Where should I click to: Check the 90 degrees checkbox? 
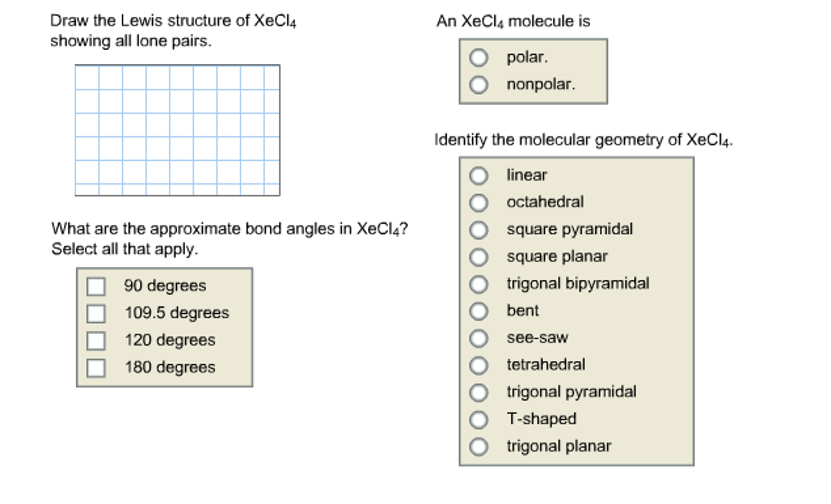(96, 286)
